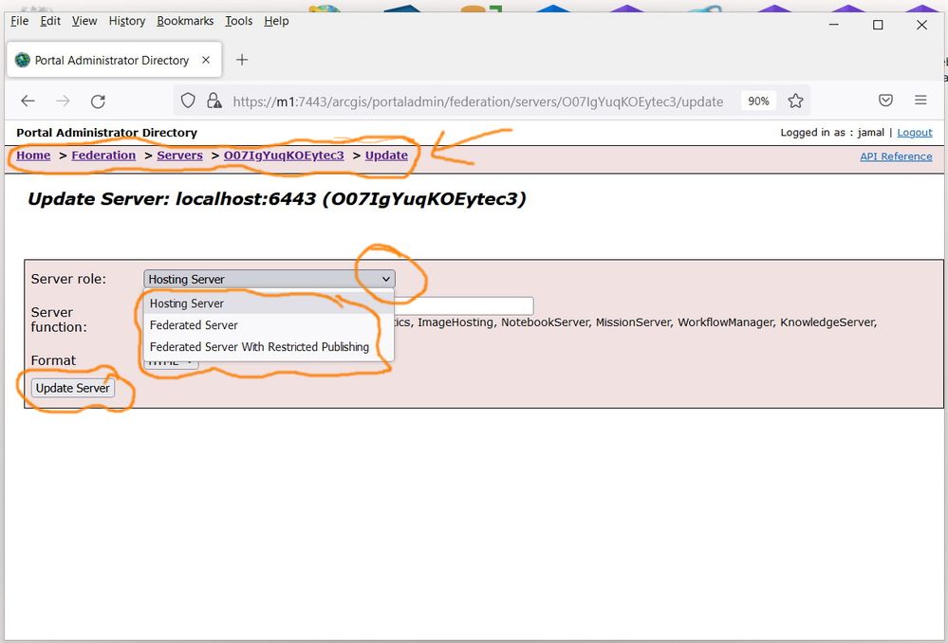The image size is (948, 643).
Task: Choose Hosting Server from the role list
Action: 269,303
